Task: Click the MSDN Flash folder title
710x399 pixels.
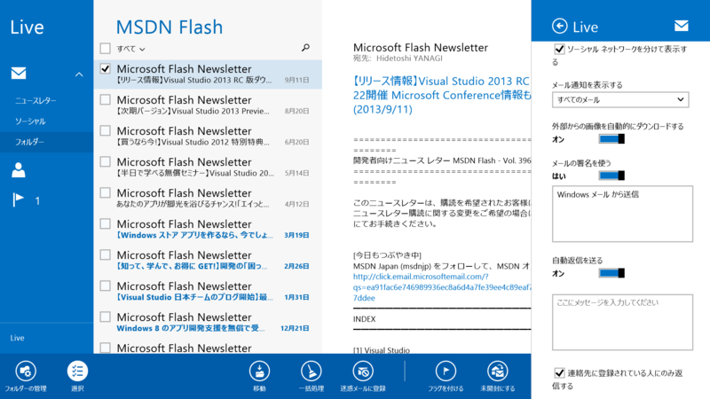Action: (170, 27)
